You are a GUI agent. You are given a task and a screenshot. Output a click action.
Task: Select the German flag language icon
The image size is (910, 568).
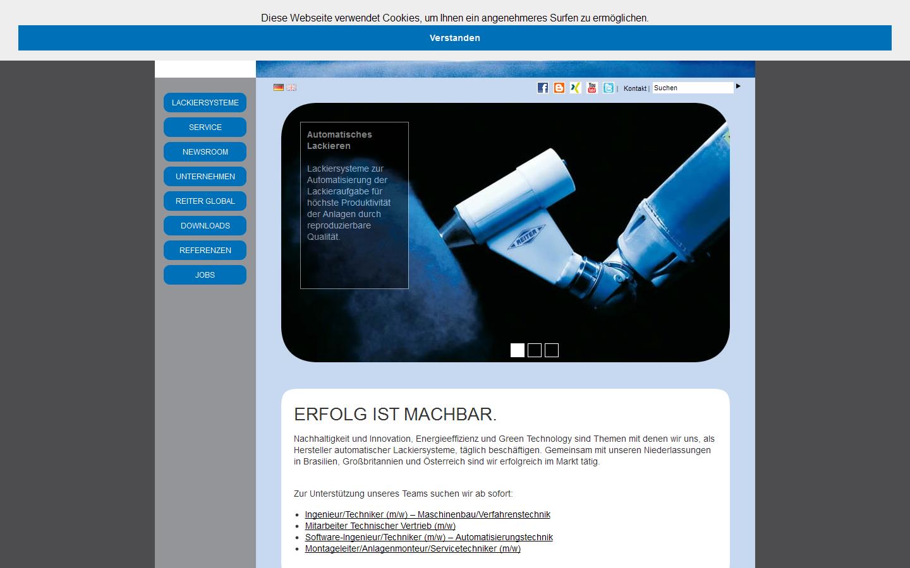(x=278, y=87)
